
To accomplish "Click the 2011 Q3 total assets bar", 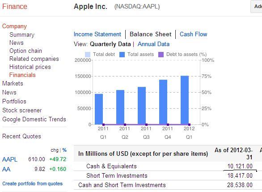I will (142, 106).
